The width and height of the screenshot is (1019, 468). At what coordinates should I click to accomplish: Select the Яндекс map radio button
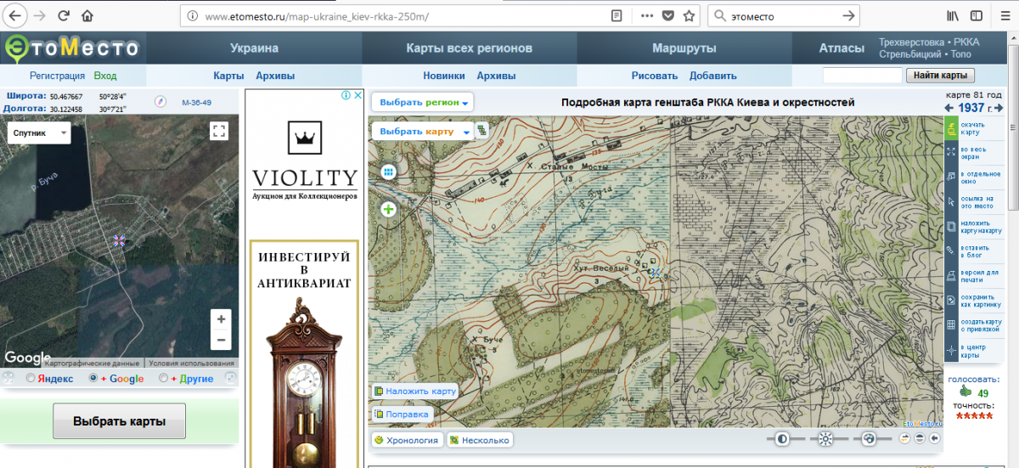pyautogui.click(x=31, y=379)
